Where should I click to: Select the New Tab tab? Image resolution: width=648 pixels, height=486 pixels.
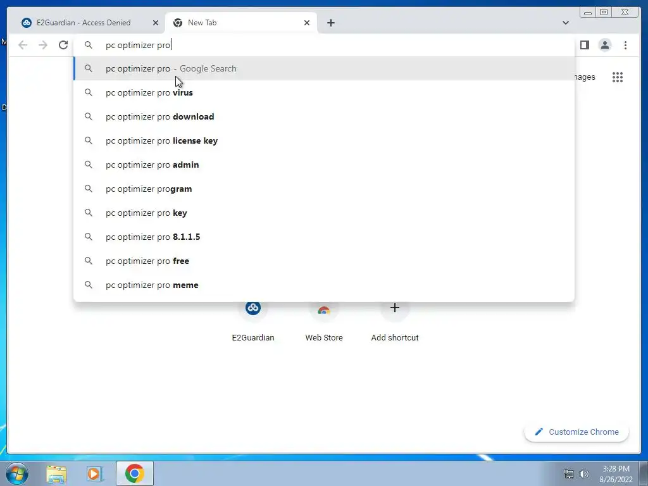click(241, 23)
